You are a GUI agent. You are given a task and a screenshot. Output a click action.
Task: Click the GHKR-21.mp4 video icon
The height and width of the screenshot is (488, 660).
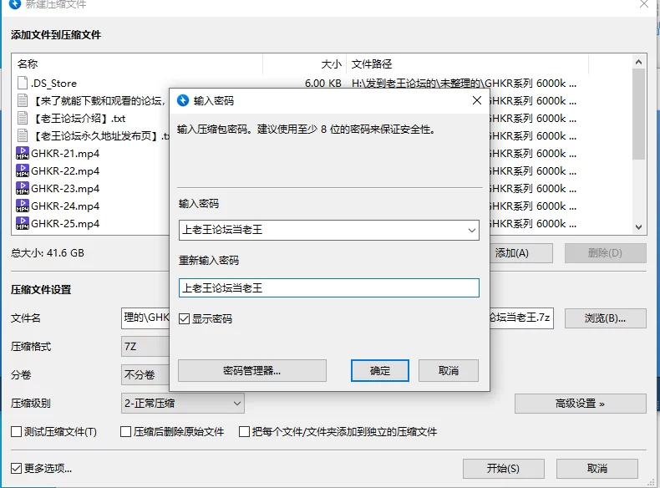[x=23, y=153]
